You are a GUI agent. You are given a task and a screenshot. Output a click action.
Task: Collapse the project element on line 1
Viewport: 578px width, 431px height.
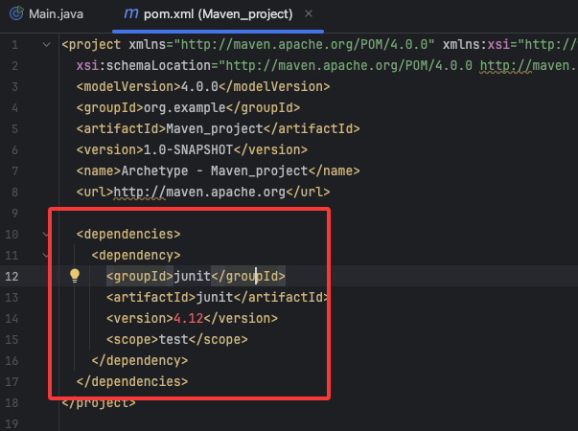(x=48, y=45)
